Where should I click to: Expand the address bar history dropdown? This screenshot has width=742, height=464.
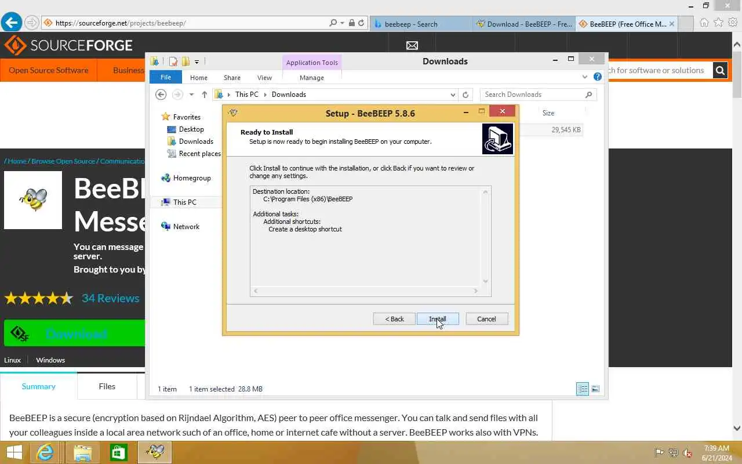pos(453,95)
